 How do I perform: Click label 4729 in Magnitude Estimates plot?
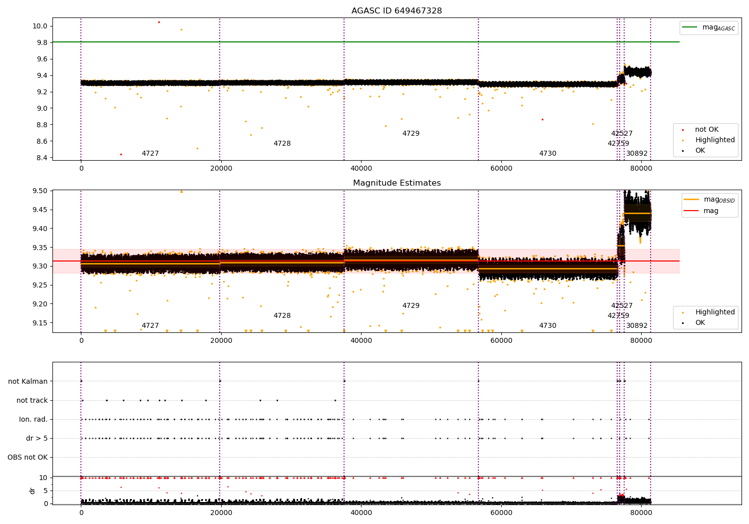(x=411, y=306)
